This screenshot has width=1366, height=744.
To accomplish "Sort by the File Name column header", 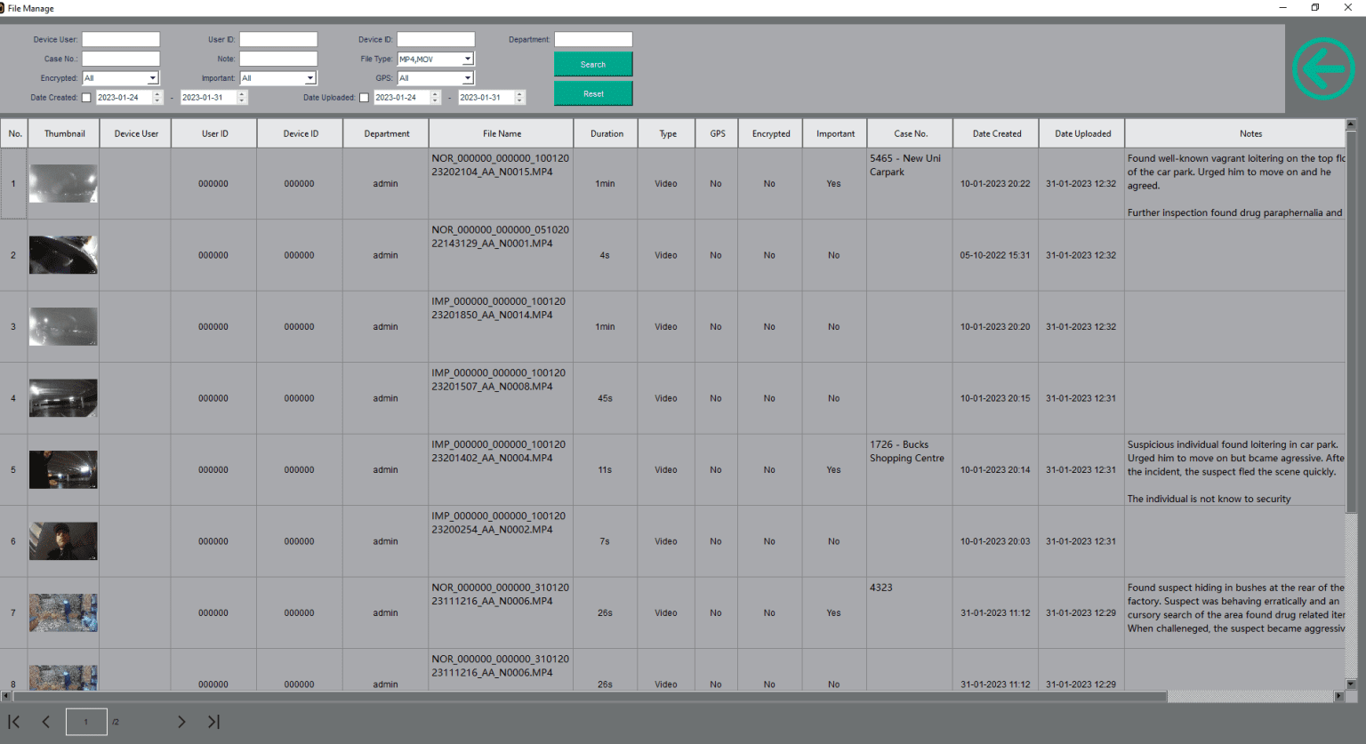I will coord(502,134).
